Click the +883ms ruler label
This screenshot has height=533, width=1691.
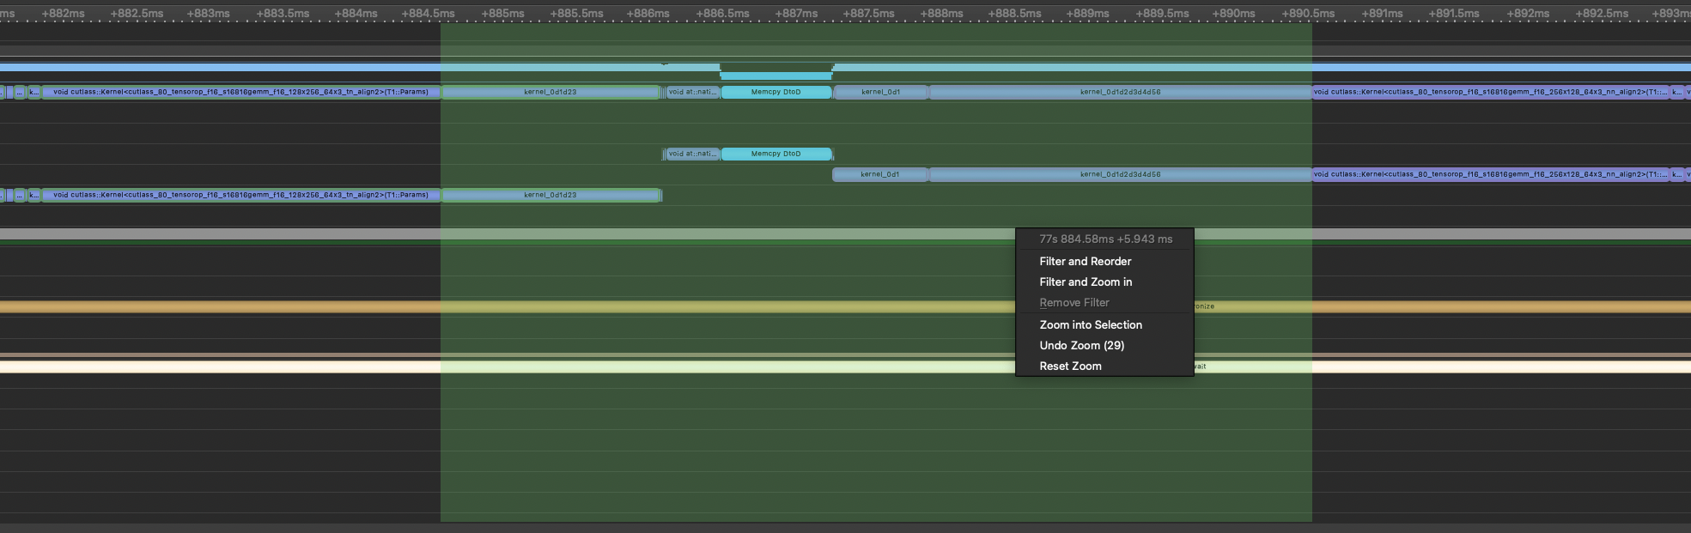coord(208,14)
